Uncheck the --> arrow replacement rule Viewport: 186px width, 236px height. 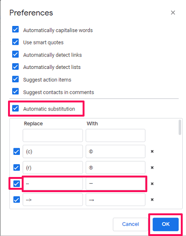pyautogui.click(x=17, y=200)
